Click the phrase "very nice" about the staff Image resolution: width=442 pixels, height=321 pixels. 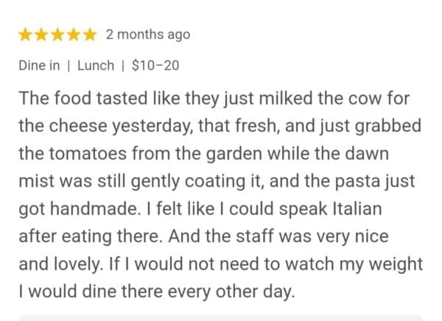point(320,237)
